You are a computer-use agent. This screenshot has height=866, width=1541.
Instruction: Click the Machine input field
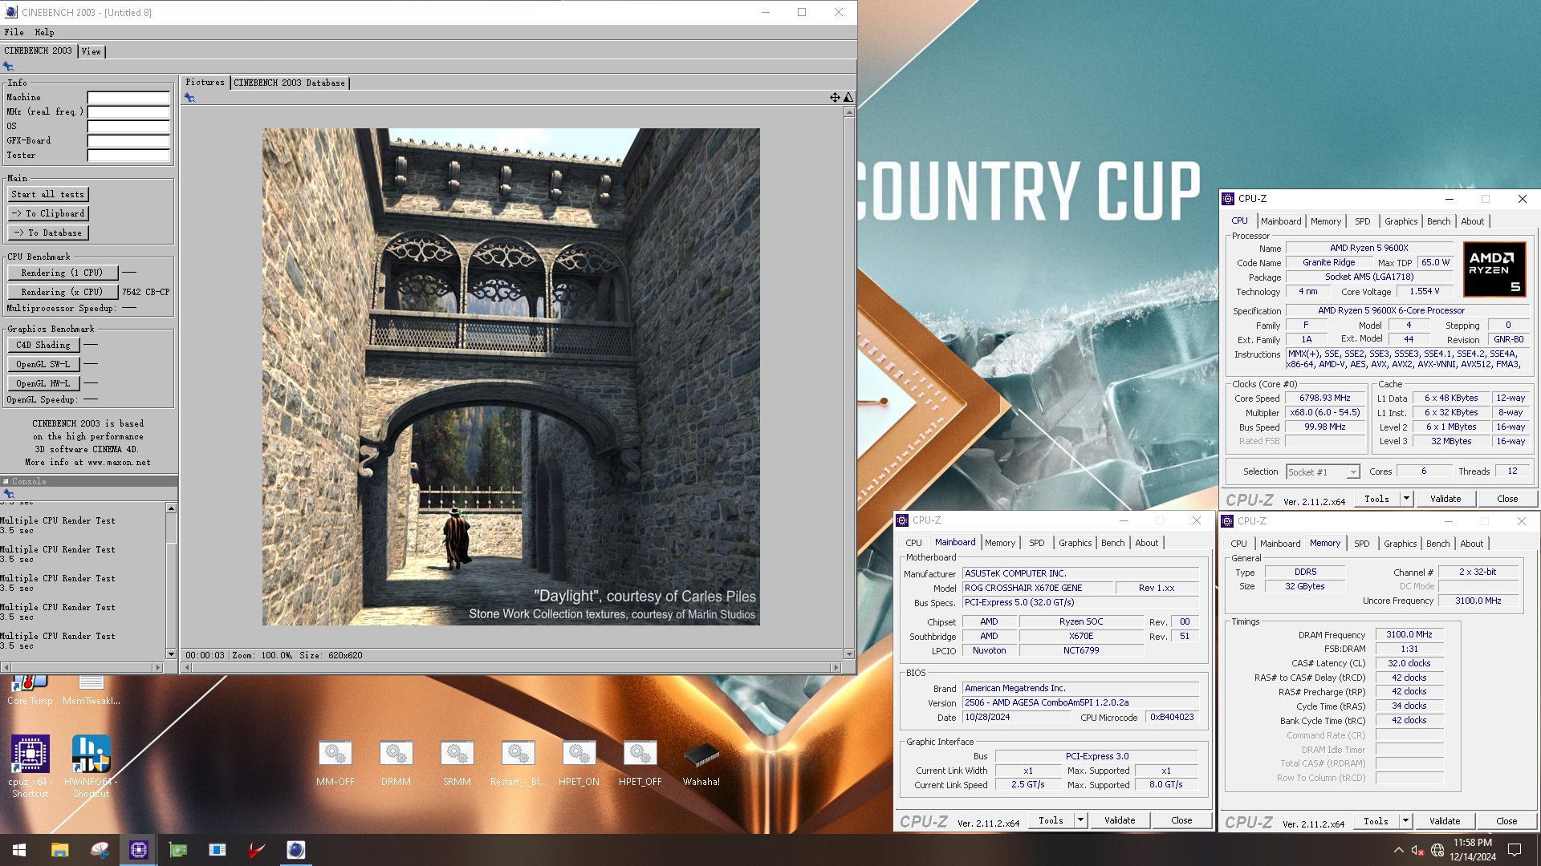[128, 98]
